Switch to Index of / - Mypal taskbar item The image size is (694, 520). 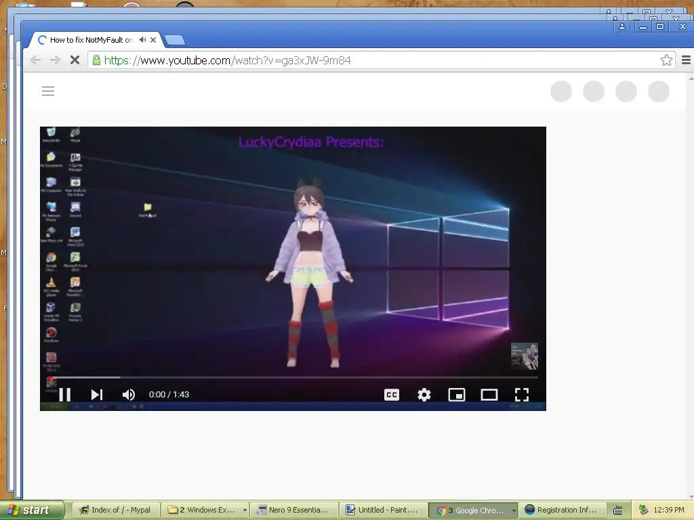[x=115, y=510]
